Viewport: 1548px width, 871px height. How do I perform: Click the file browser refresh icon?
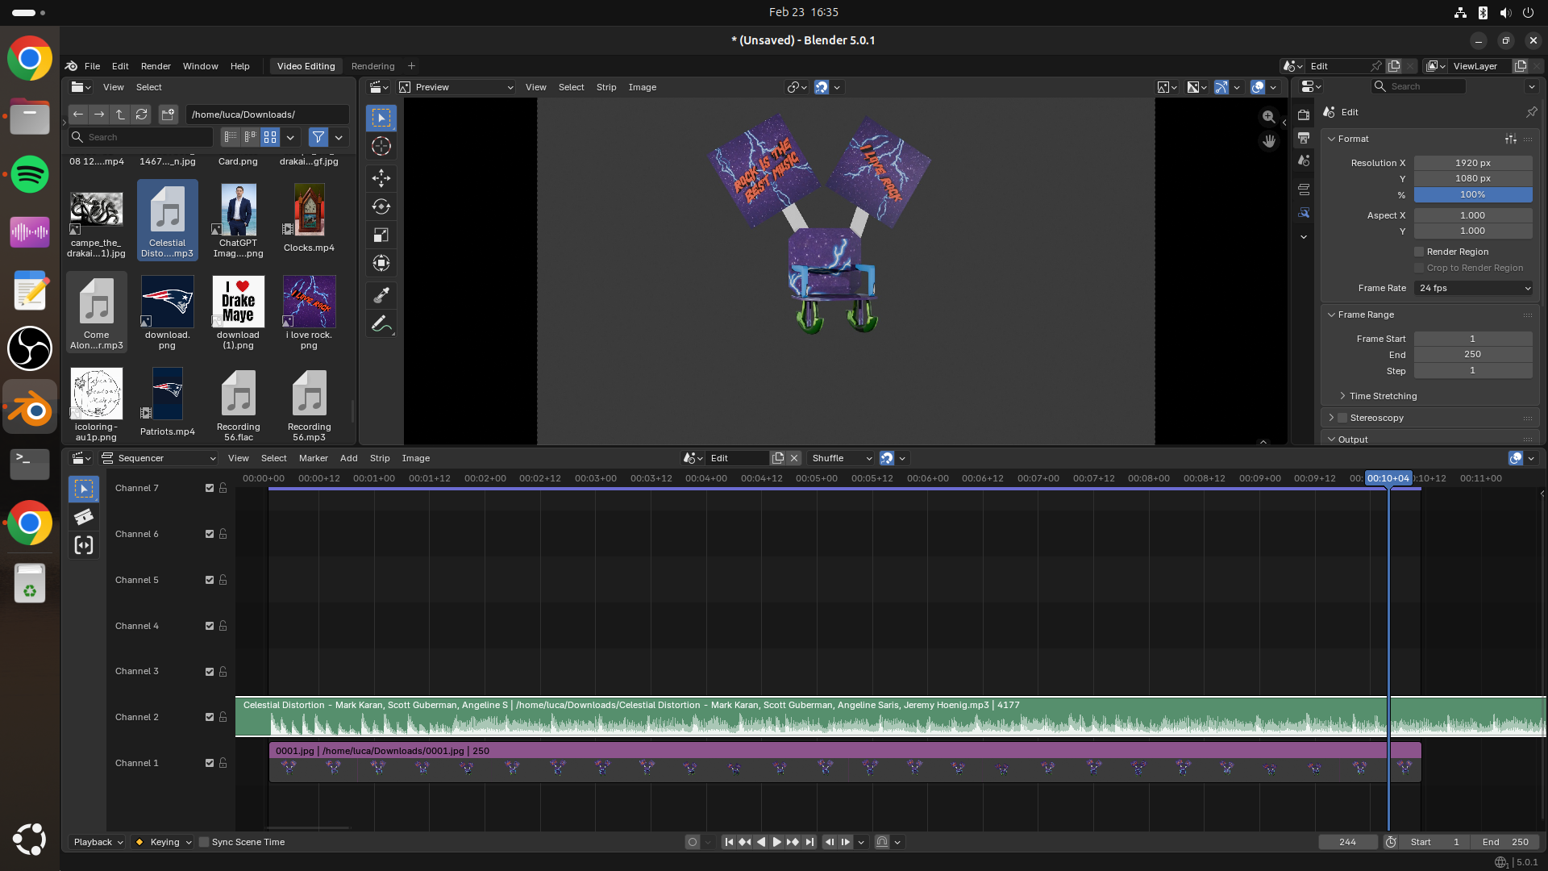tap(141, 115)
